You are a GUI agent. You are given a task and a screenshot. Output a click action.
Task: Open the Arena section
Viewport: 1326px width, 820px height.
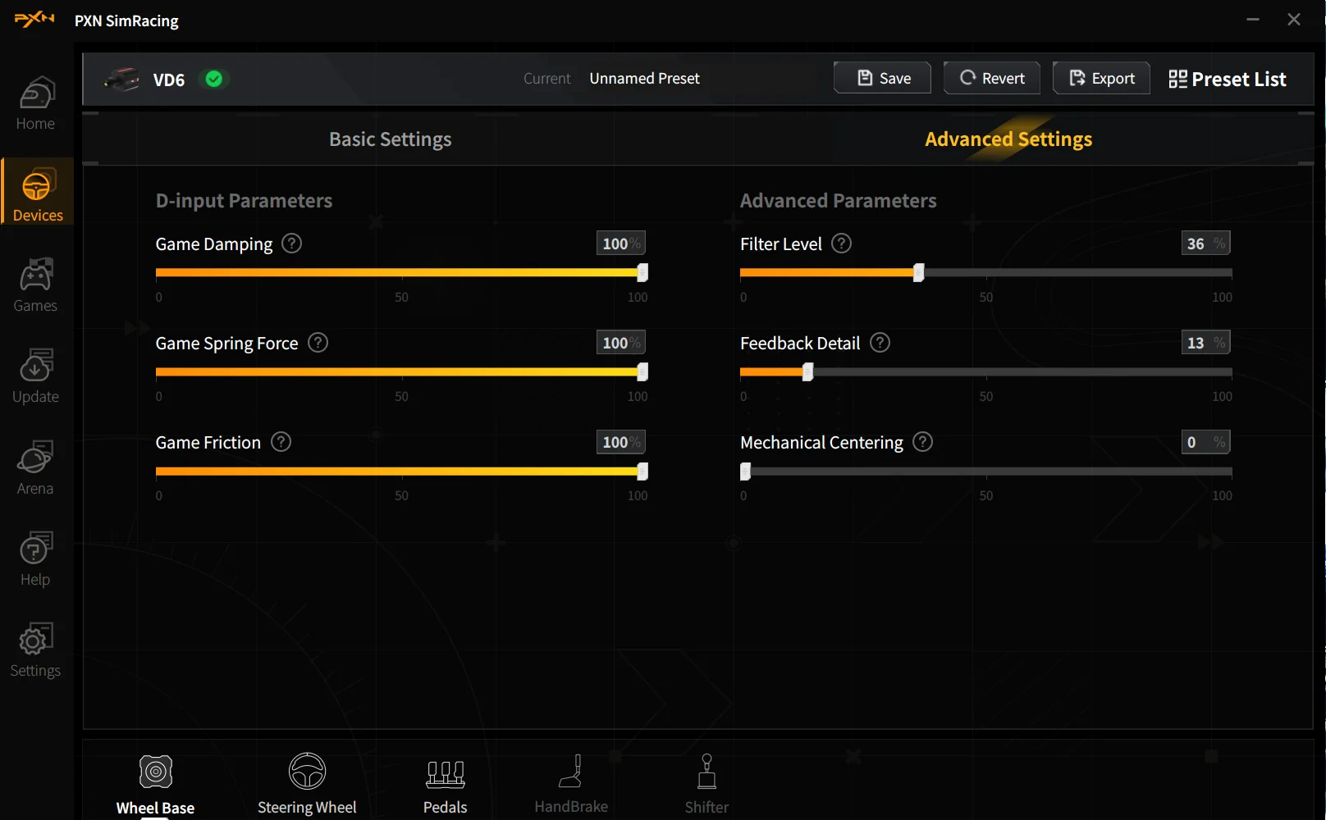pyautogui.click(x=34, y=467)
